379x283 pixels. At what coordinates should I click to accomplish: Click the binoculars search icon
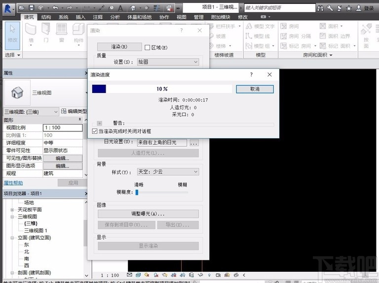click(x=320, y=8)
